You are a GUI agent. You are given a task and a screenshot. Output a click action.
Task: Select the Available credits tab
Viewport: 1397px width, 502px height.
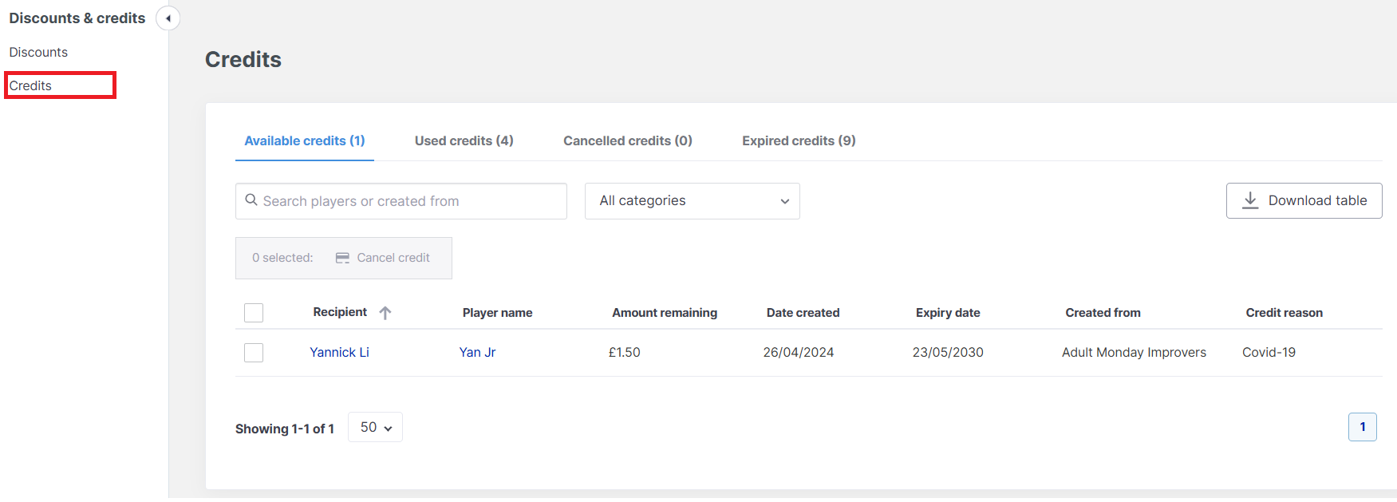coord(304,140)
